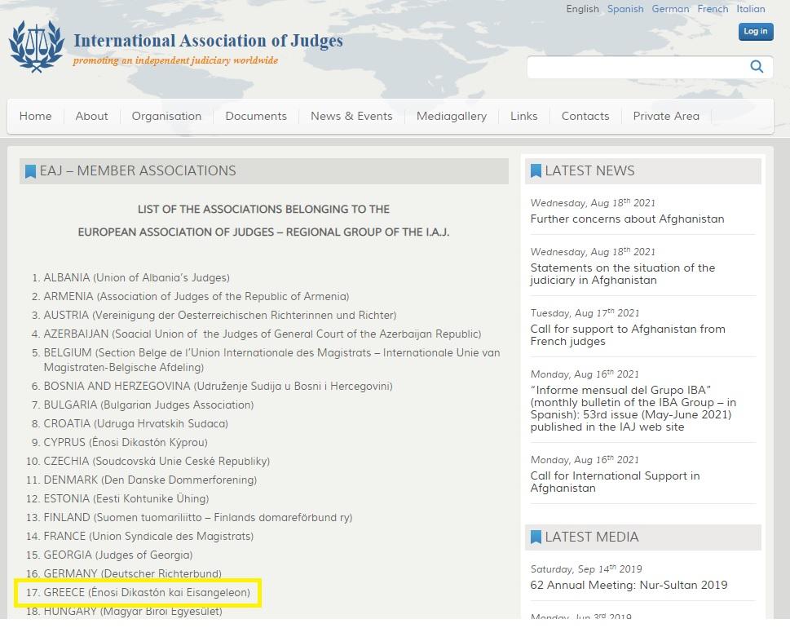Switch the site language to Italian
Screen dimensions: 790x628
[751, 9]
